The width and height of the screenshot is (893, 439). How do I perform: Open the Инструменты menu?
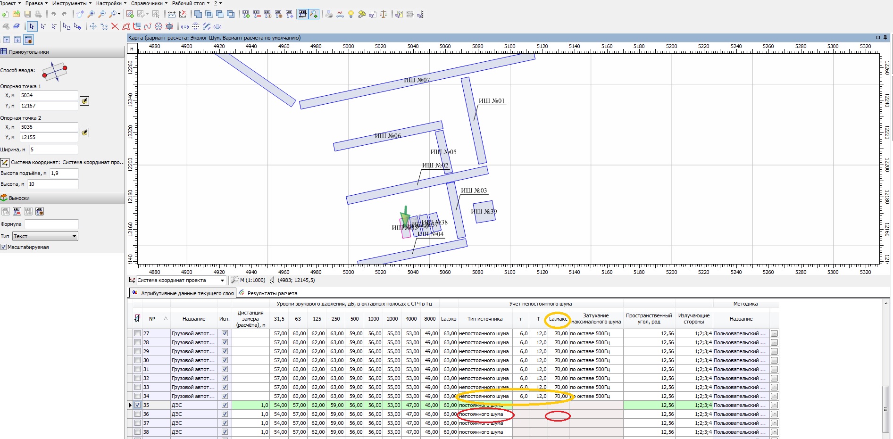[x=71, y=3]
